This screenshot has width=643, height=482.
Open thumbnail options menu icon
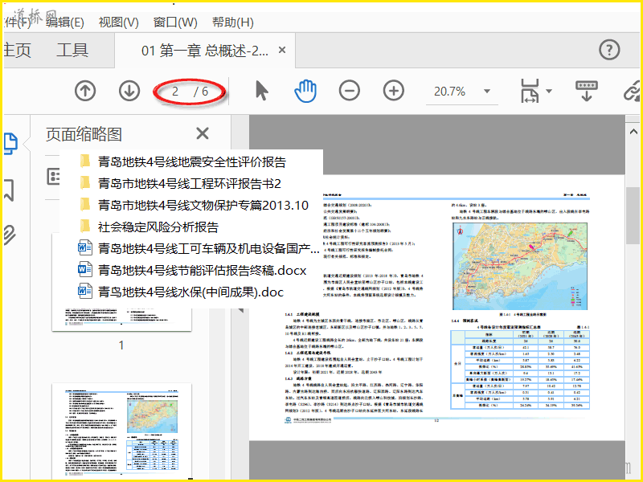point(53,177)
